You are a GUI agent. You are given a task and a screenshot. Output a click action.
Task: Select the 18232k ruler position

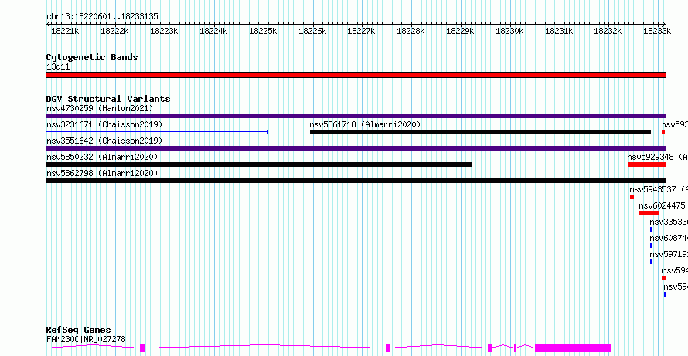[x=608, y=31]
